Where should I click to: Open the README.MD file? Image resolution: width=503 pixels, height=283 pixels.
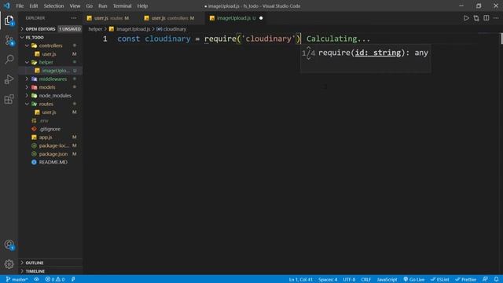(x=50, y=163)
